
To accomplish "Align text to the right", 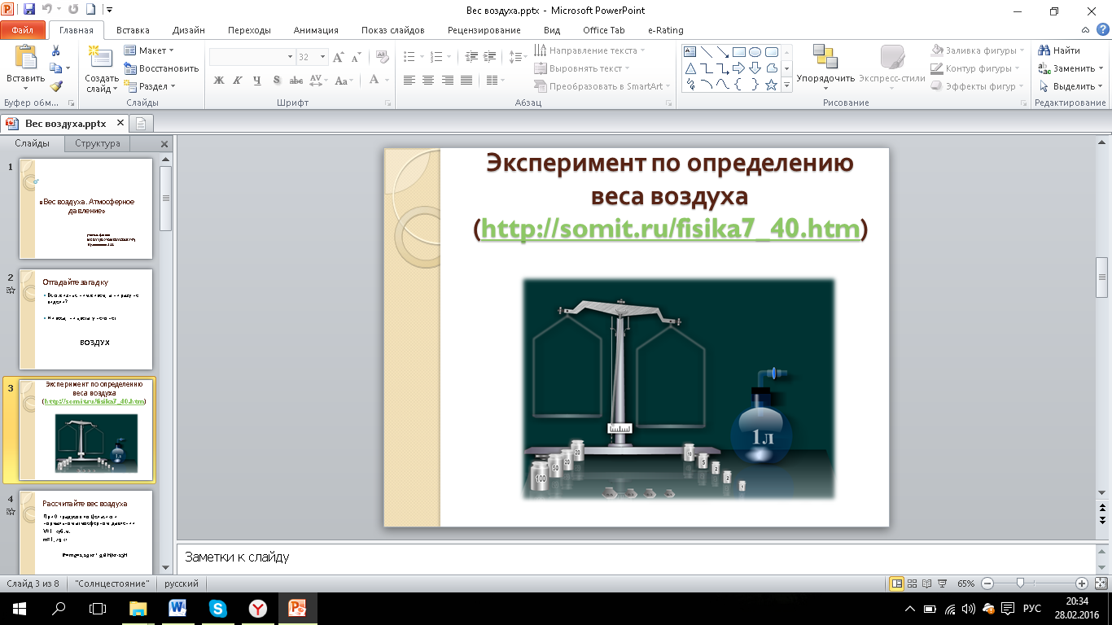I will 447,80.
